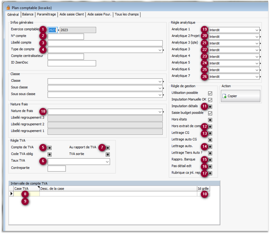
Task: Click the Libellé compte text field
Action: (x=105, y=43)
